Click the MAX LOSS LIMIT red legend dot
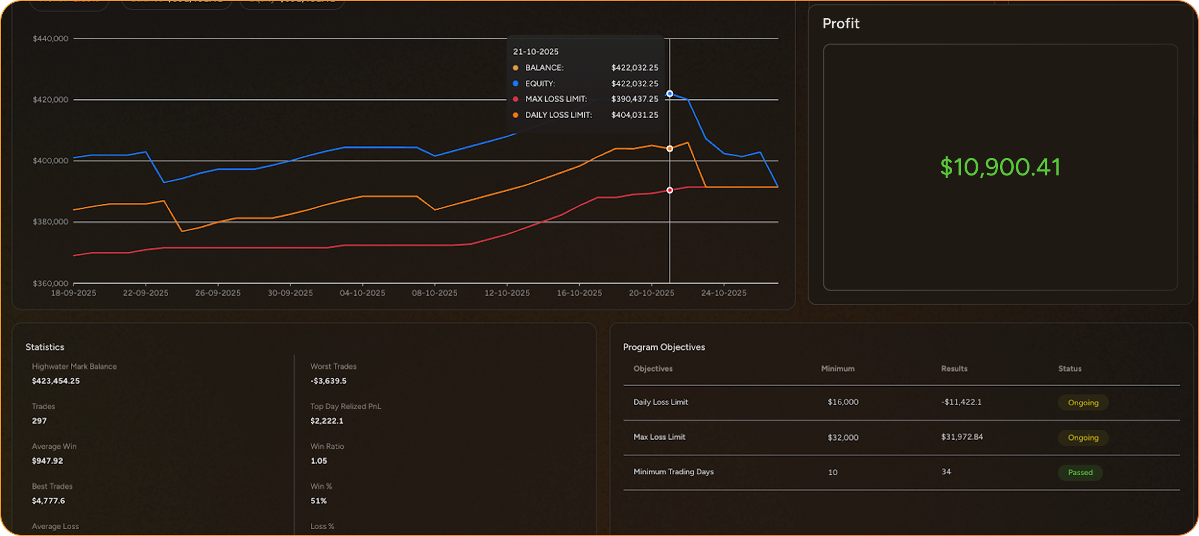1199x536 pixels. 516,99
